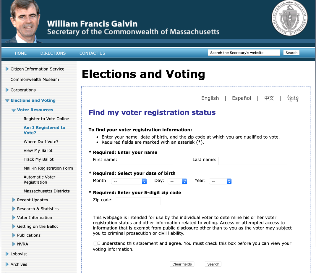The image size is (316, 273).
Task: Open the Day dropdown
Action: click(x=177, y=181)
